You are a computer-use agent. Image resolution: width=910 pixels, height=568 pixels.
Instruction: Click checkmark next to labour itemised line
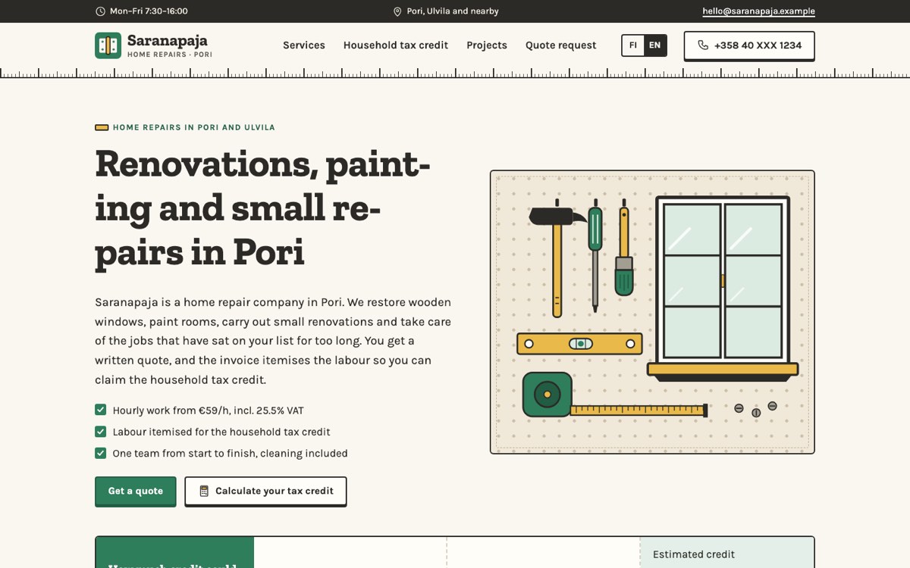100,432
